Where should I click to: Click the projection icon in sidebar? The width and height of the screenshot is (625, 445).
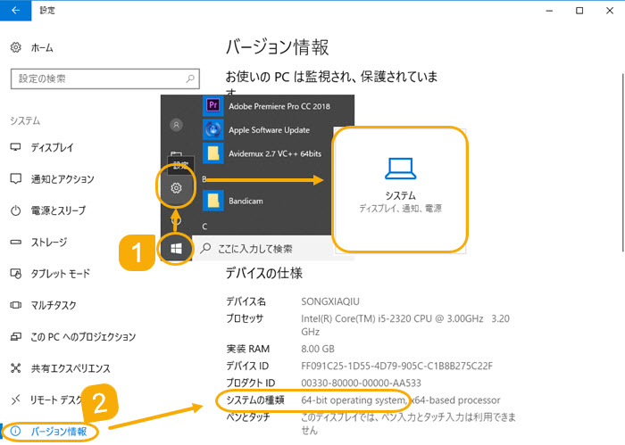tap(15, 337)
